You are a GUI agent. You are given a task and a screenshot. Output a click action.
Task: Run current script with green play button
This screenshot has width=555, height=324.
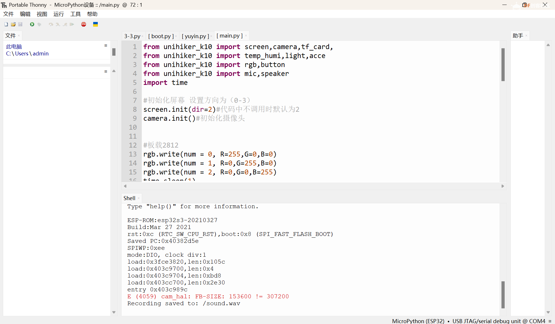[x=32, y=24]
